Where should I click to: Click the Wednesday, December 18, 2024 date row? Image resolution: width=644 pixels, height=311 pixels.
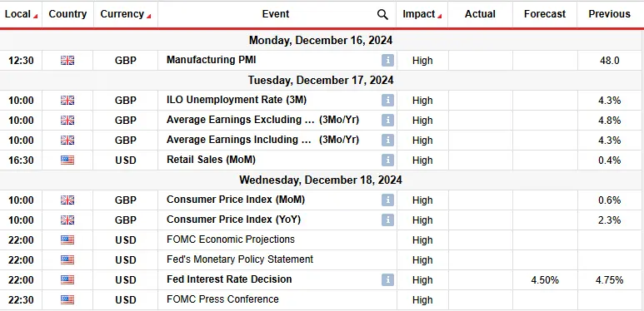(x=321, y=180)
